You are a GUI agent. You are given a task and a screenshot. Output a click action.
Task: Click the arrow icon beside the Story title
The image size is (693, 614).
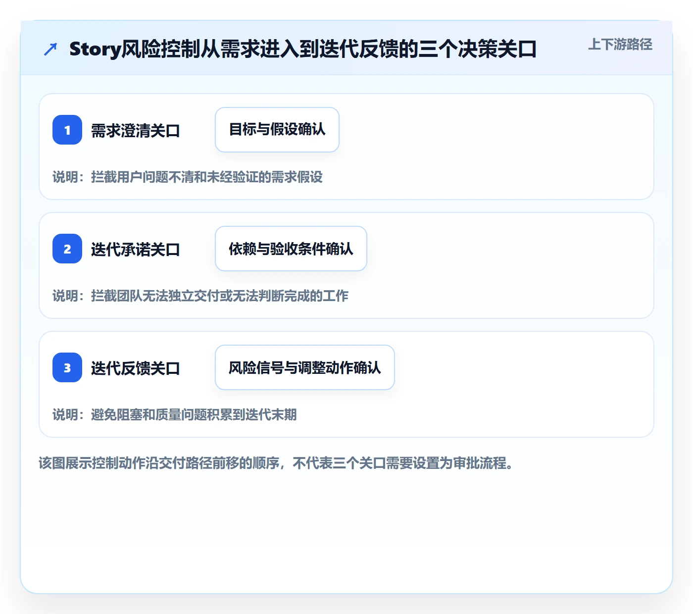tap(50, 49)
